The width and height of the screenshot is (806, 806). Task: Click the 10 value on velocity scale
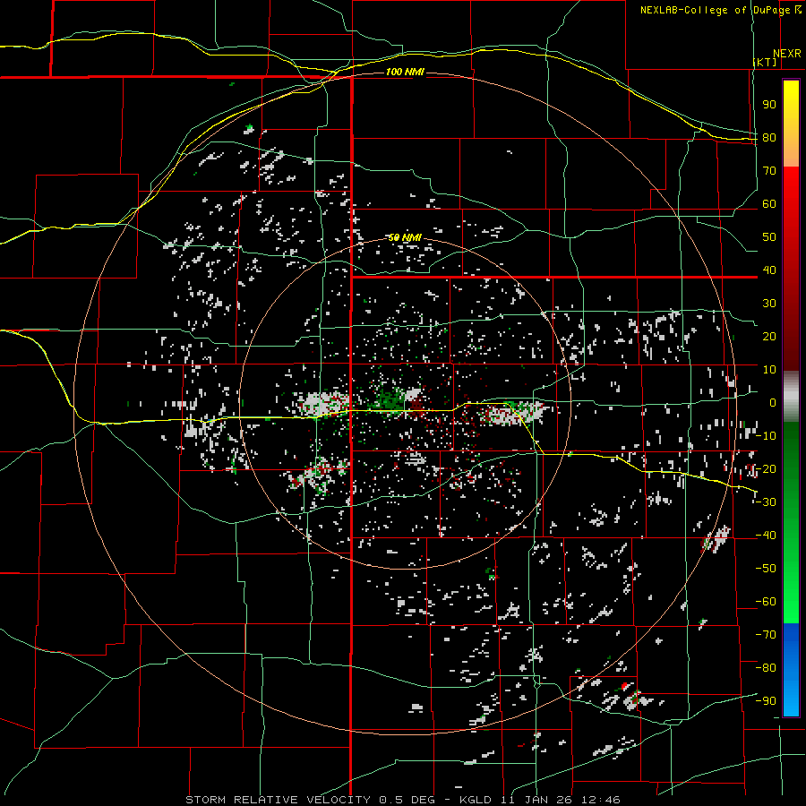(769, 370)
